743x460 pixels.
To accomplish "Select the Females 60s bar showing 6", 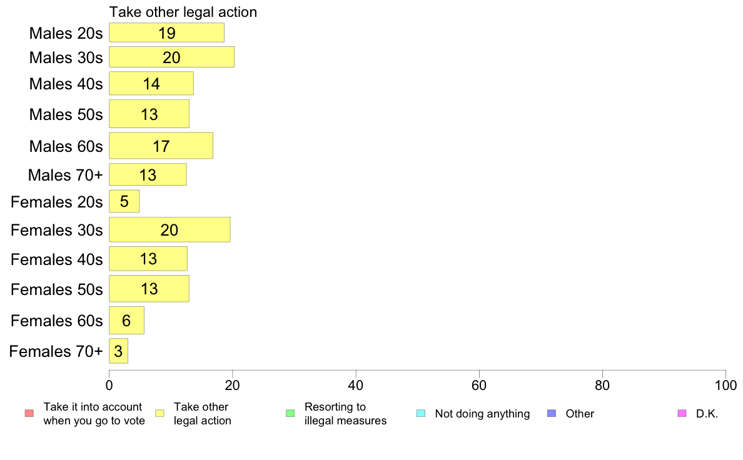I will [126, 320].
